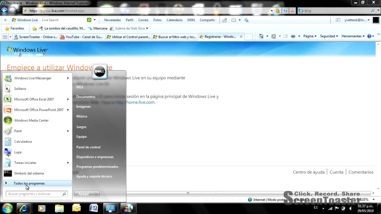The image size is (381, 214).
Task: Click Internet Explorer taskbar icon
Action: (x=24, y=208)
